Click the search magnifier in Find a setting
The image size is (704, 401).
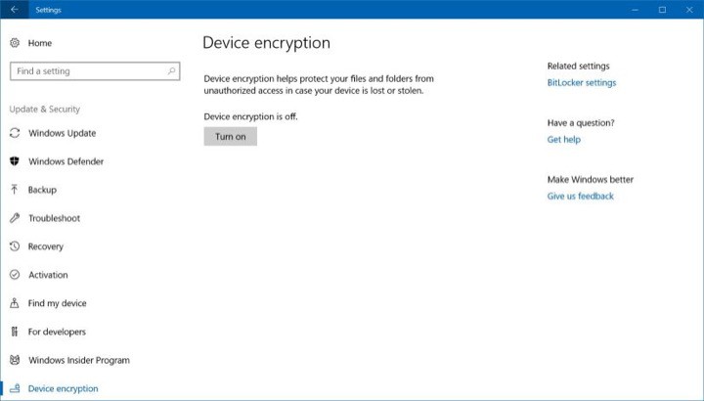coord(171,71)
